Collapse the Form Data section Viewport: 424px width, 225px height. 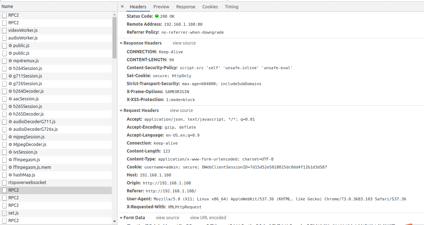click(x=121, y=217)
